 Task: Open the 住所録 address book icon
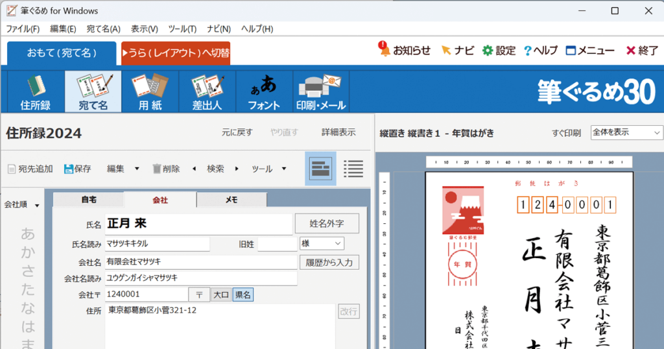pos(36,91)
